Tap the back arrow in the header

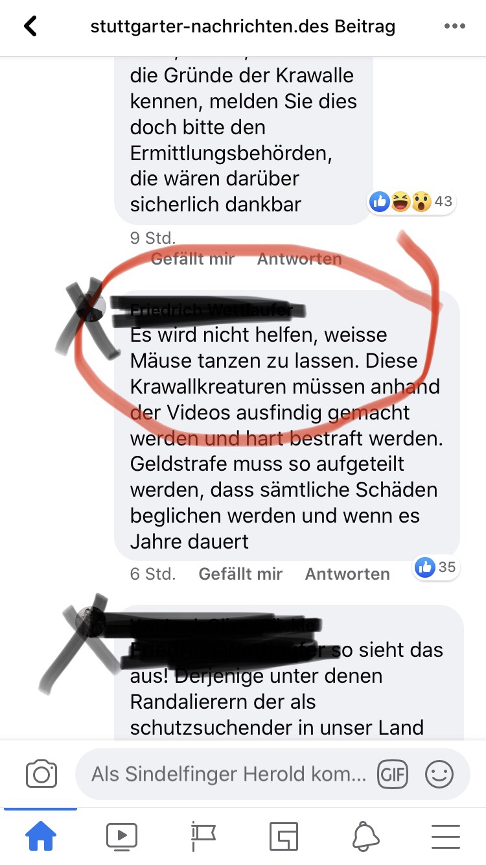[30, 26]
